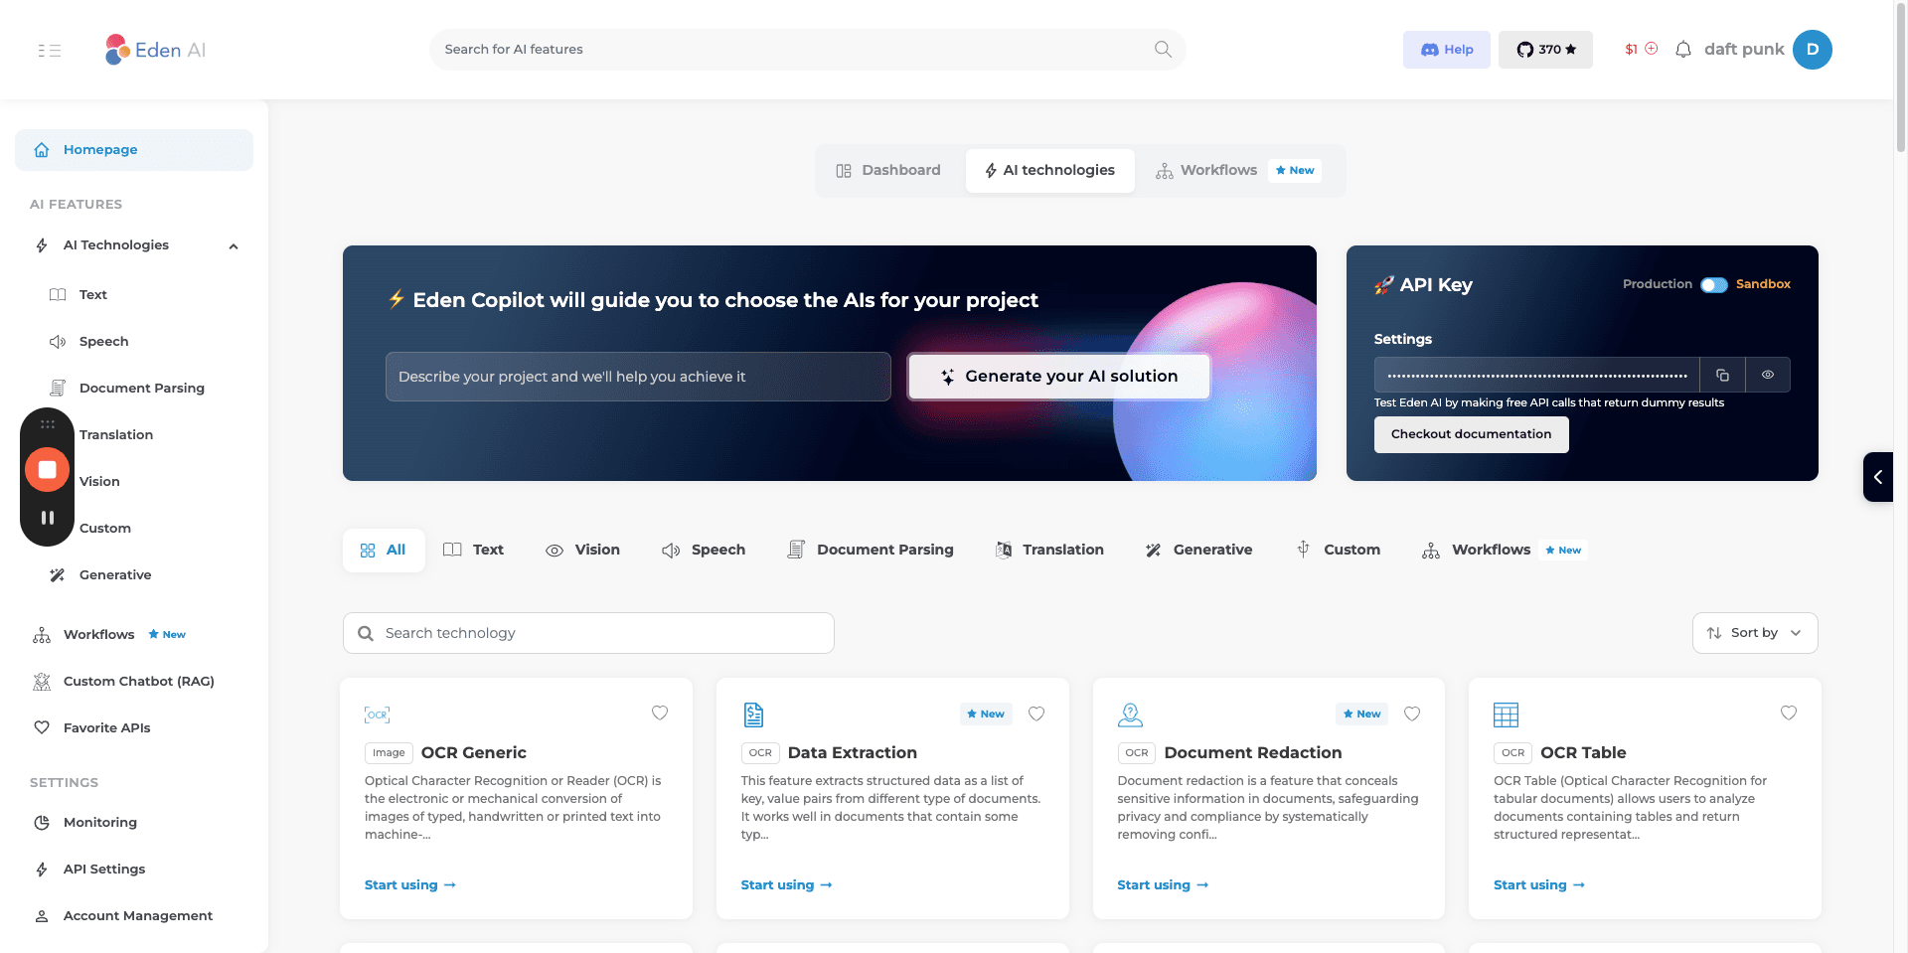The height and width of the screenshot is (953, 1908).
Task: Stop the screen recording
Action: point(47,469)
